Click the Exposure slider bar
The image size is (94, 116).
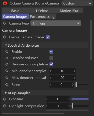point(80,99)
